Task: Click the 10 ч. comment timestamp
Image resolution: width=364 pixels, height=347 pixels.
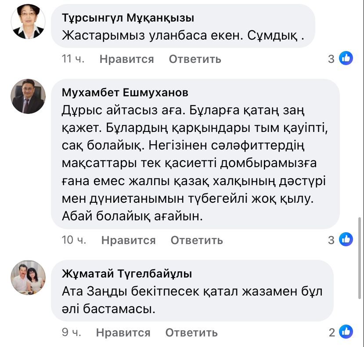Action: pos(74,240)
